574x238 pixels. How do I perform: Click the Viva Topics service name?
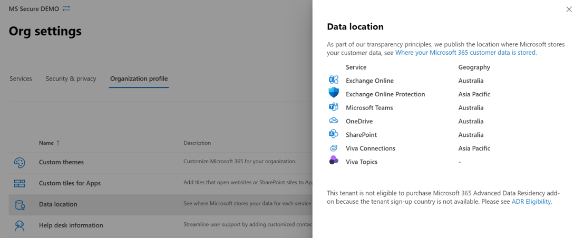click(362, 162)
